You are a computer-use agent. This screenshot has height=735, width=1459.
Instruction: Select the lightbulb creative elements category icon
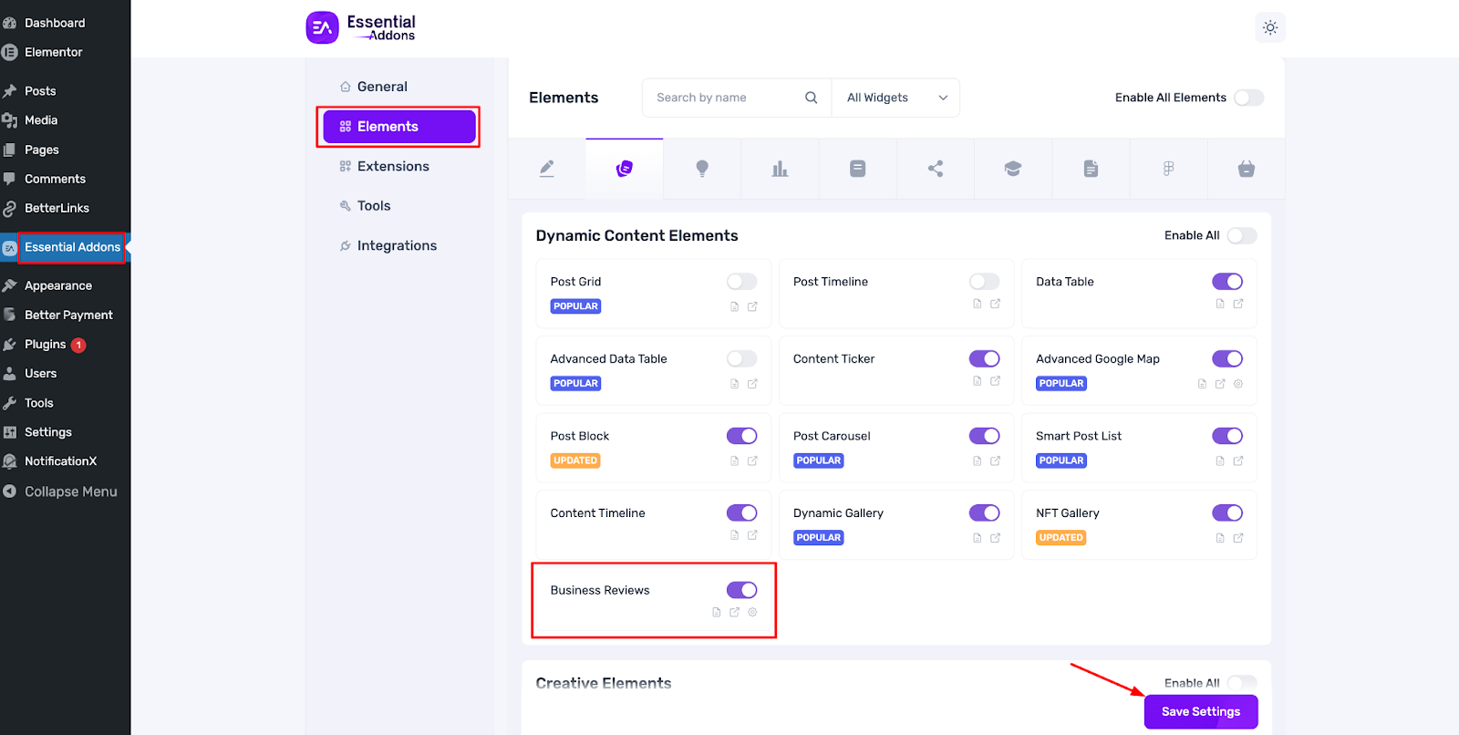click(x=702, y=169)
